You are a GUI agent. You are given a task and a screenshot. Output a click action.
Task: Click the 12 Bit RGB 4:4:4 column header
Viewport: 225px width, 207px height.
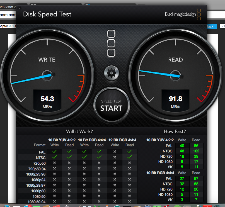(122, 140)
